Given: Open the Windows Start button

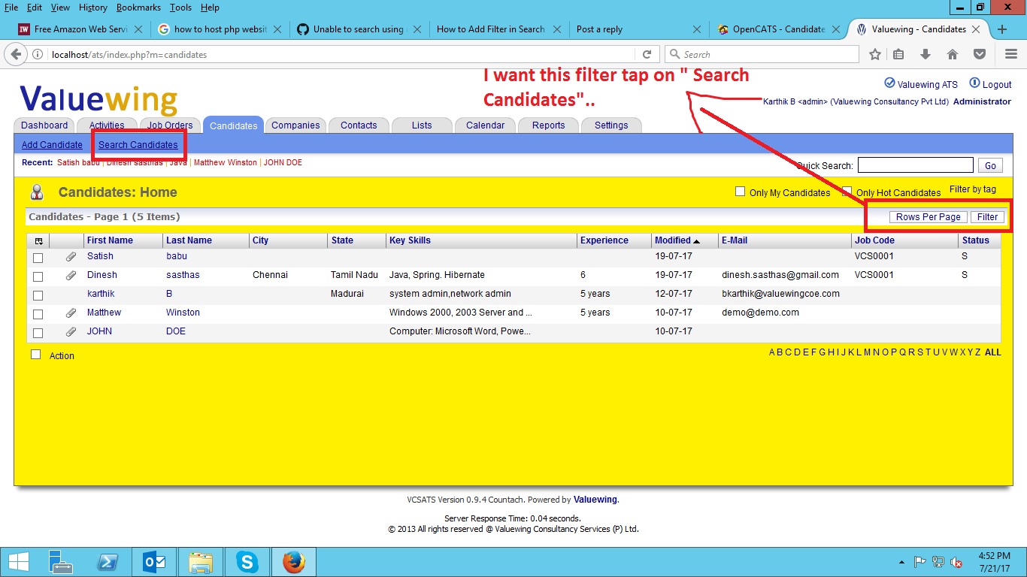Looking at the screenshot, I should click(18, 561).
